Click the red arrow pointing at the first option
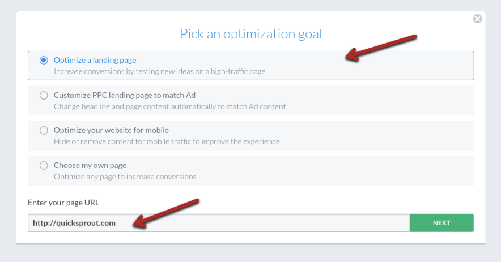 [383, 47]
